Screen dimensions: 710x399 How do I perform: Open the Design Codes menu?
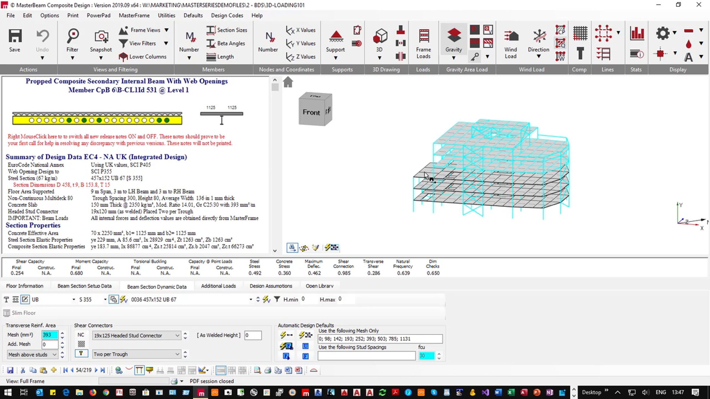227,15
